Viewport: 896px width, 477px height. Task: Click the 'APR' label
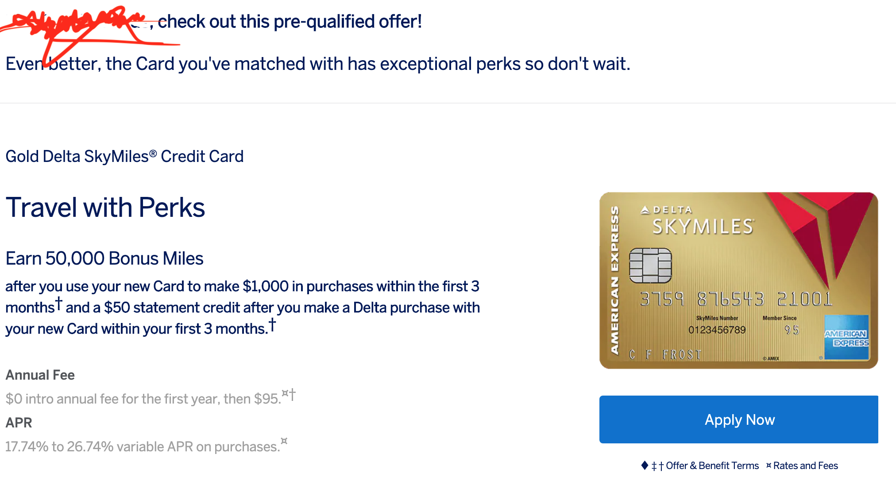pos(19,423)
